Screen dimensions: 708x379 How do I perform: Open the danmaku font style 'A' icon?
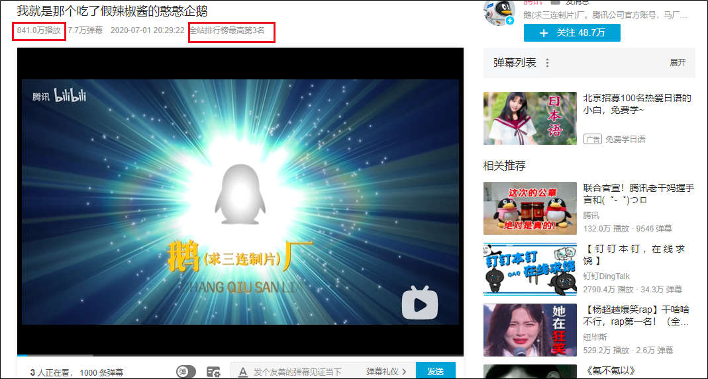[243, 372]
